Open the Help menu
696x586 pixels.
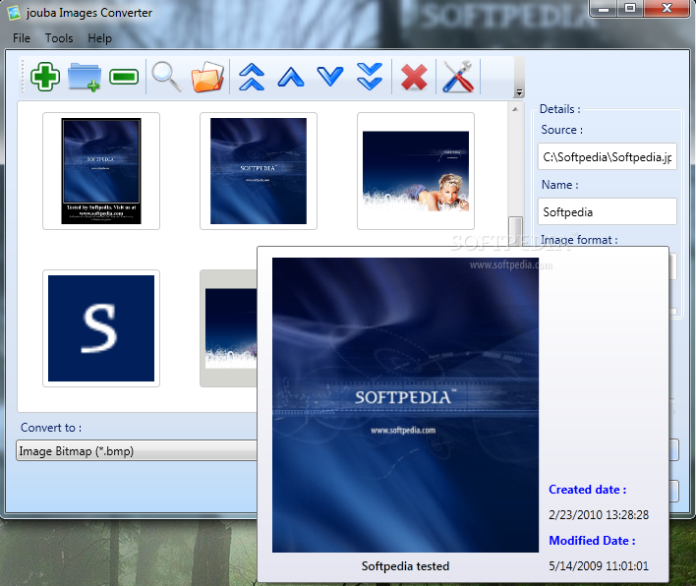click(x=100, y=38)
